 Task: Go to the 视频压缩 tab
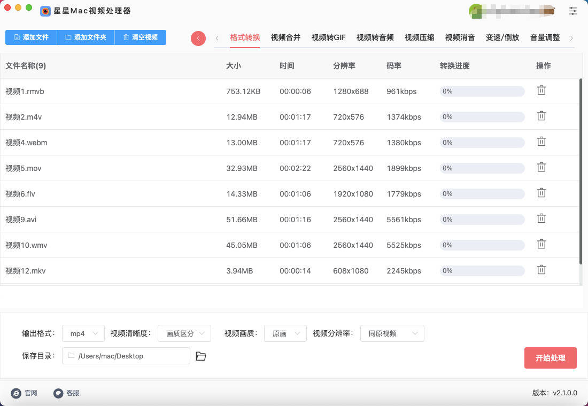pyautogui.click(x=419, y=37)
